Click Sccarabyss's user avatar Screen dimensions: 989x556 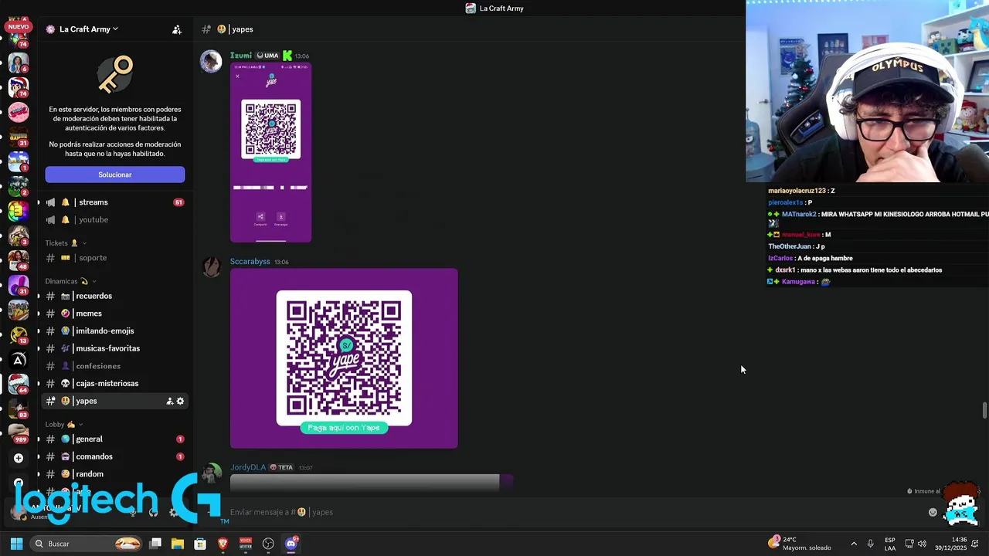click(x=211, y=267)
